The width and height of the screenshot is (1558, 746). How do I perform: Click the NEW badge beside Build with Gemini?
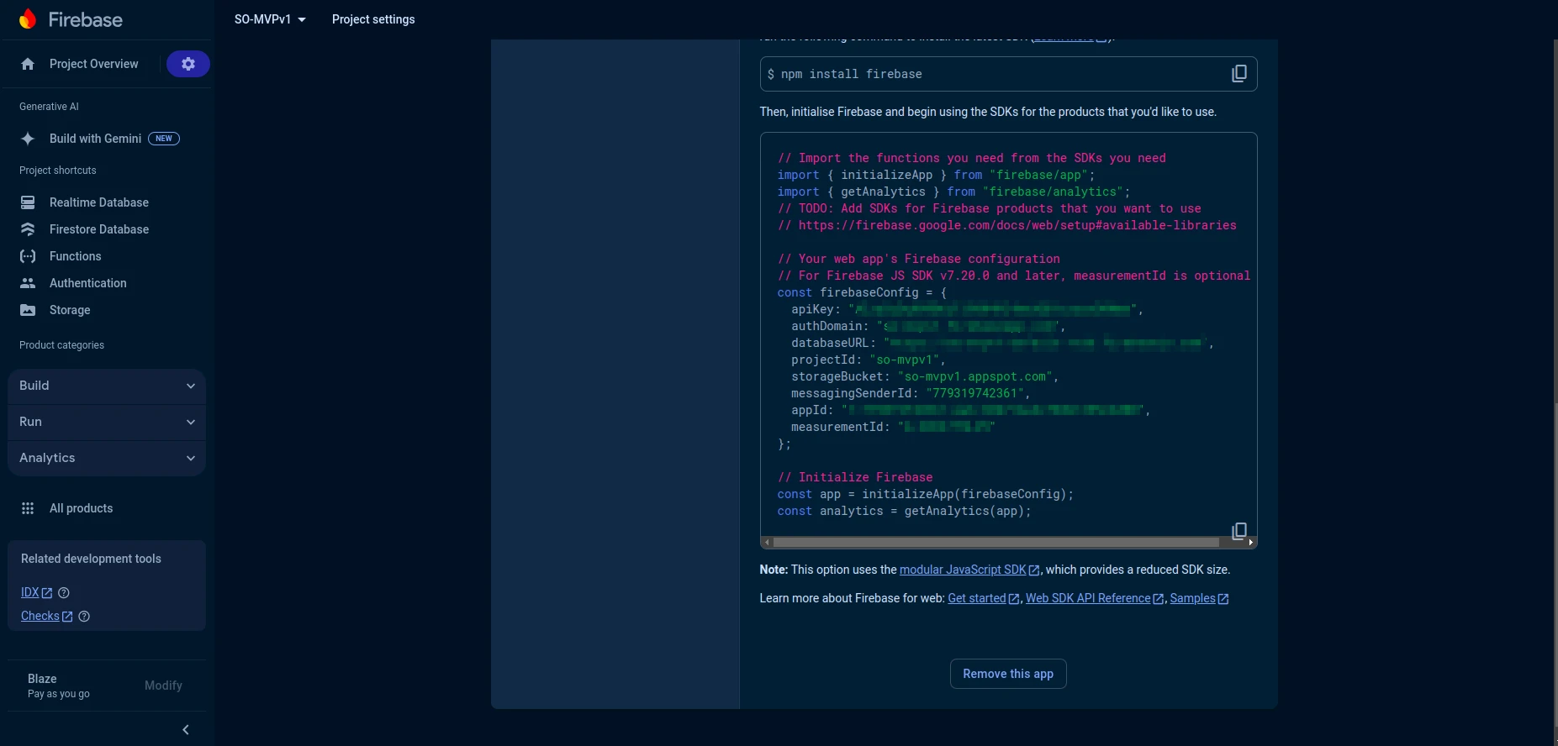(164, 139)
